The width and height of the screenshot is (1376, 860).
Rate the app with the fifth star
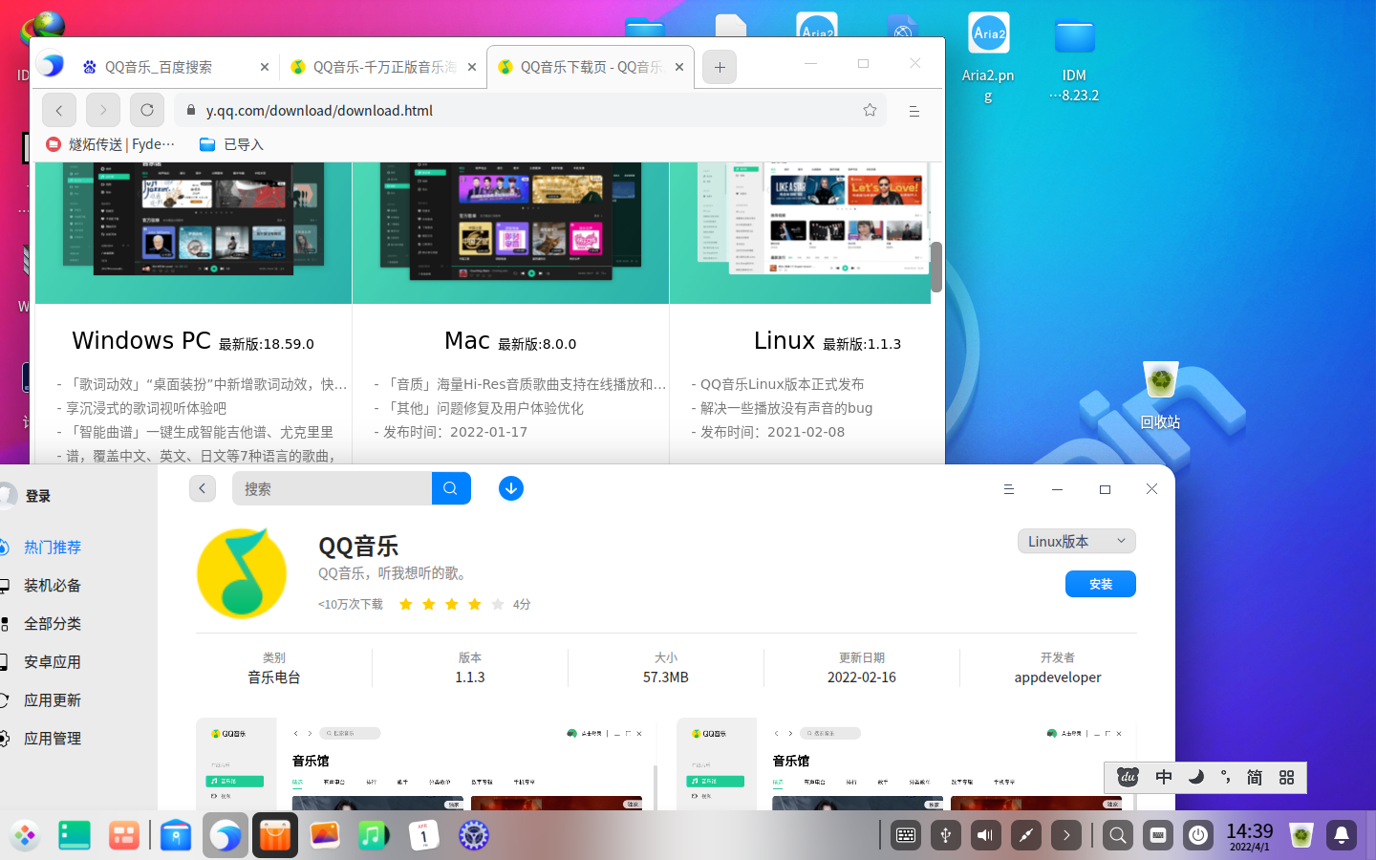pos(498,604)
